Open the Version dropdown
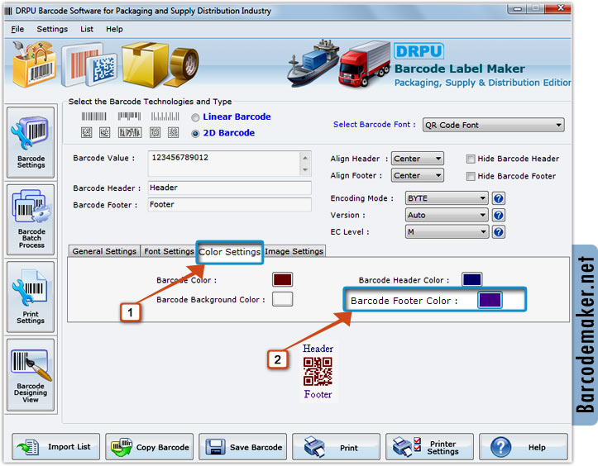The height and width of the screenshot is (466, 598). (447, 215)
